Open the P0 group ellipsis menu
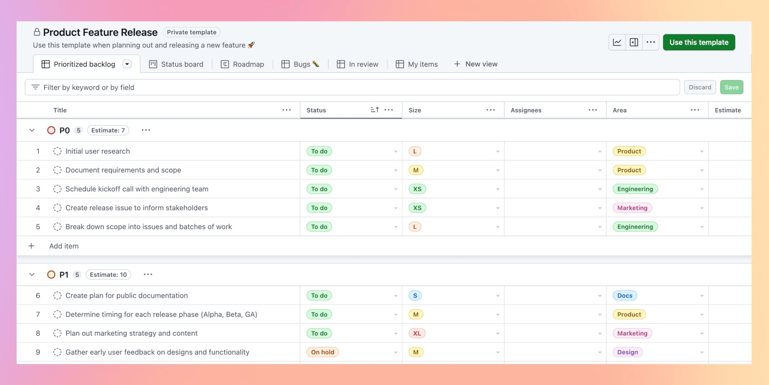This screenshot has height=385, width=769. (x=145, y=130)
